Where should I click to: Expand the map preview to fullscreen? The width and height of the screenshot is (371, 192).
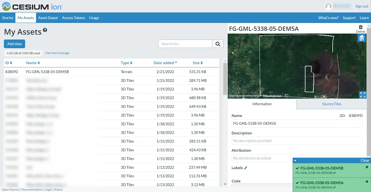click(x=362, y=95)
